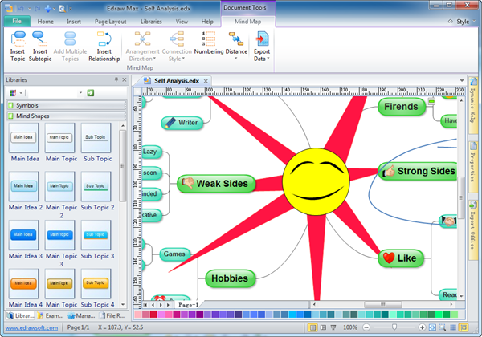This screenshot has height=337, width=482.
Task: Click the green go arrow in Libraries
Action: 91,93
